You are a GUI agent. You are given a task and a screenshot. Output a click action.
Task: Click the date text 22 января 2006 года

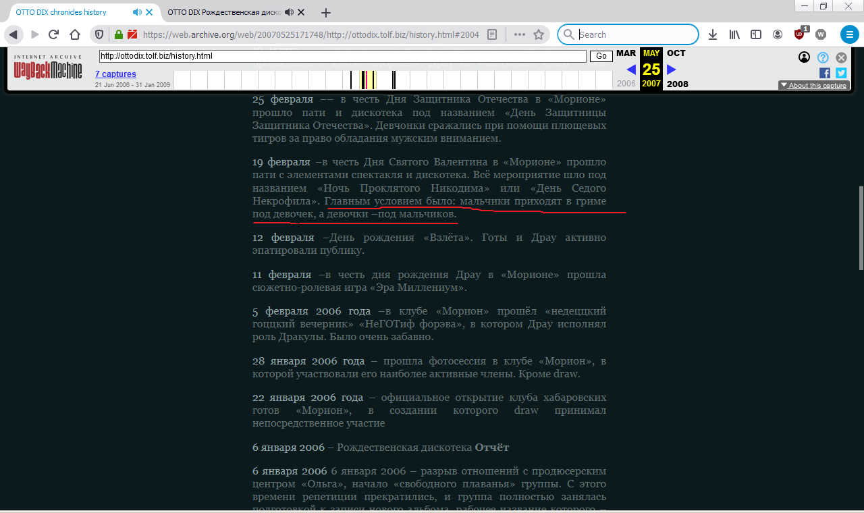[308, 398]
